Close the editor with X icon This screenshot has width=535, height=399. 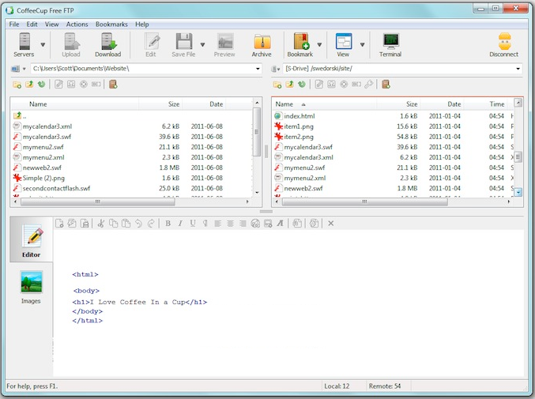coord(330,224)
